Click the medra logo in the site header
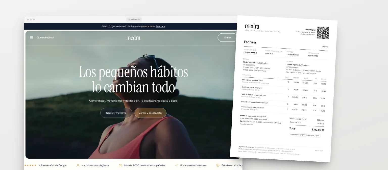The width and height of the screenshot is (388, 170). [x=133, y=38]
